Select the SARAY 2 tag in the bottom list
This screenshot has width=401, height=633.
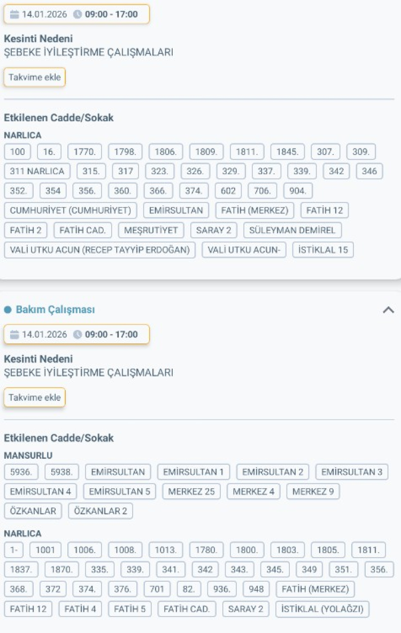click(x=245, y=609)
